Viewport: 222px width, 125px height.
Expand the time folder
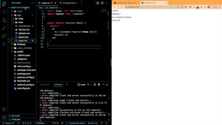coord(13,22)
